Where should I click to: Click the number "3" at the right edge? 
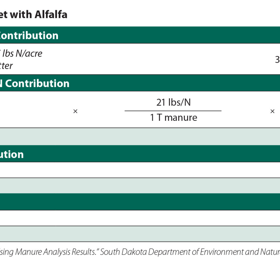click(x=277, y=60)
